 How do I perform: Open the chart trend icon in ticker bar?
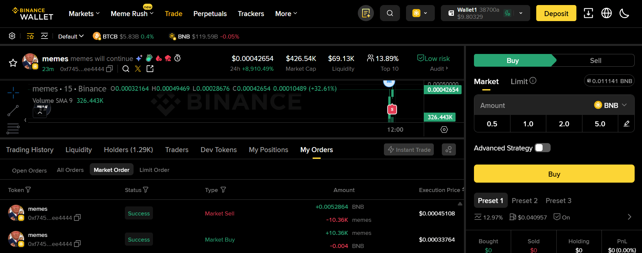(45, 36)
